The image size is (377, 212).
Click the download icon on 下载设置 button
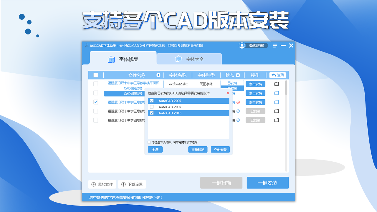124,184
